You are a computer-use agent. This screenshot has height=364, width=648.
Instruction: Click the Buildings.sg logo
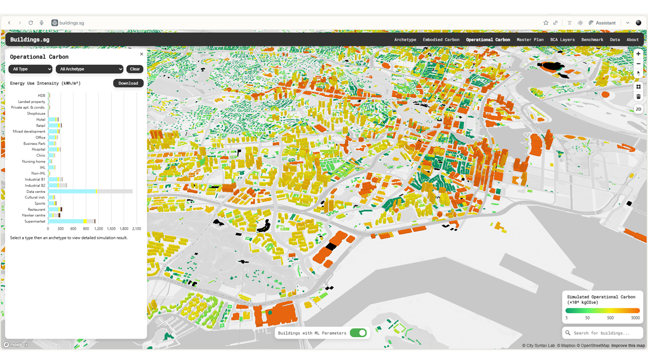click(x=30, y=39)
